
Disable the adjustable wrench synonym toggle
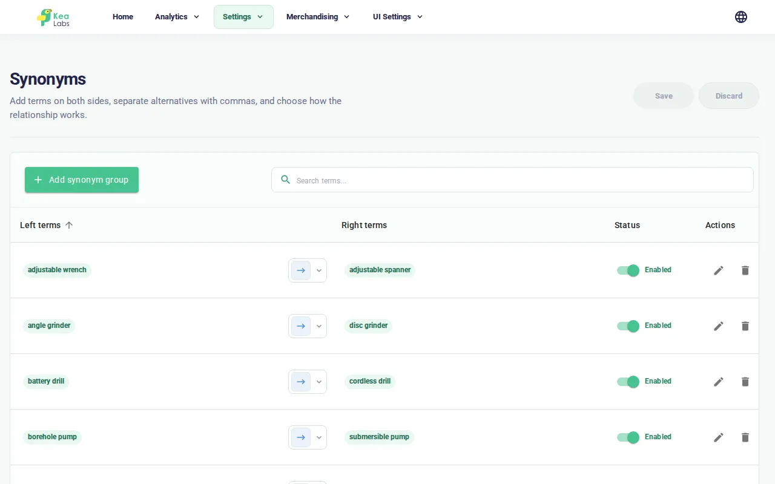[628, 270]
